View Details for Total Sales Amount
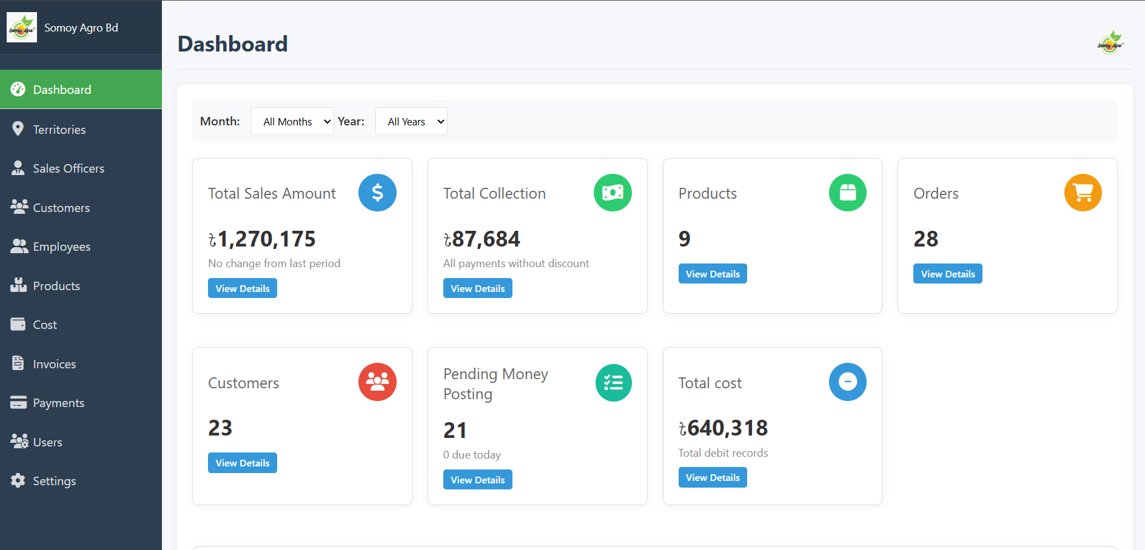1145x550 pixels. [x=242, y=288]
